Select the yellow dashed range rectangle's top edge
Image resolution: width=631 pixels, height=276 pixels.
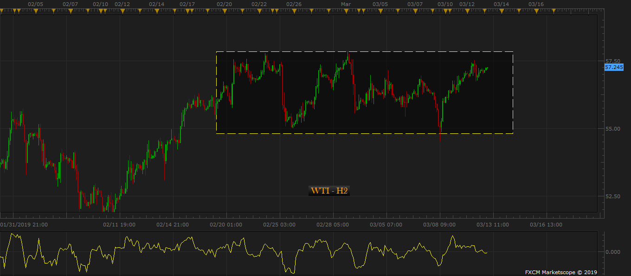(365, 51)
